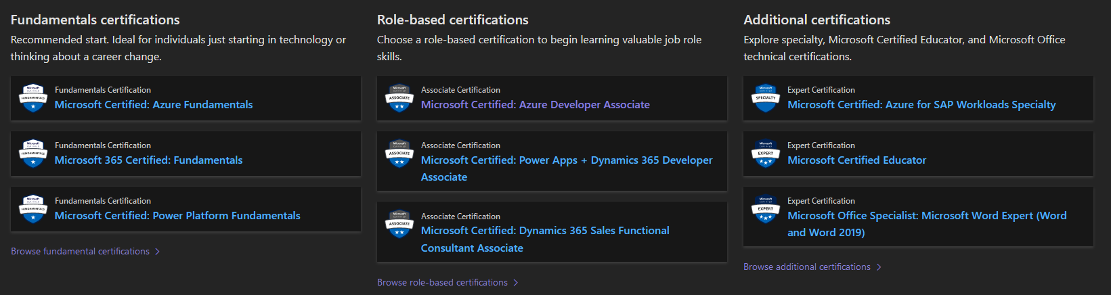
Task: Click the Additional certifications heading
Action: click(x=817, y=20)
